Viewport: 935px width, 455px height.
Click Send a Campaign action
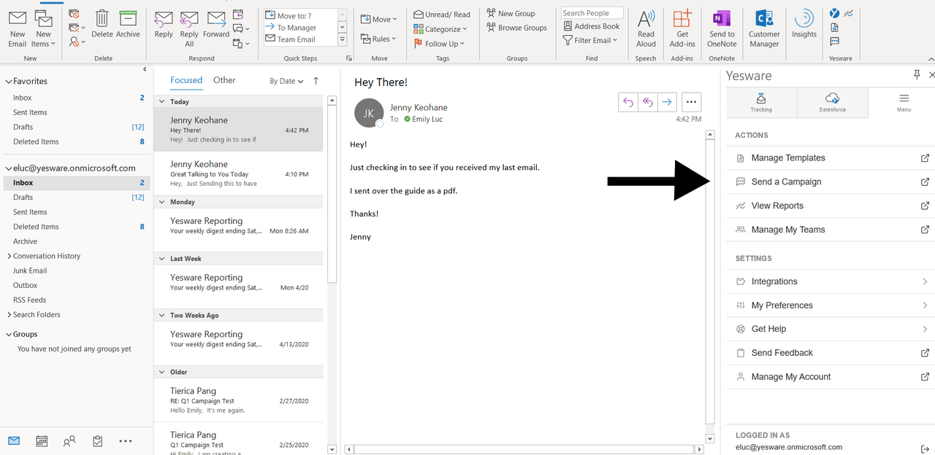coord(786,182)
